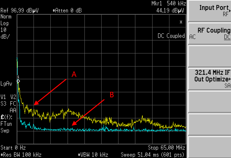Select AC option under RF Coupling
Image resolution: width=231 pixels, height=158 pixels.
(x=193, y=37)
